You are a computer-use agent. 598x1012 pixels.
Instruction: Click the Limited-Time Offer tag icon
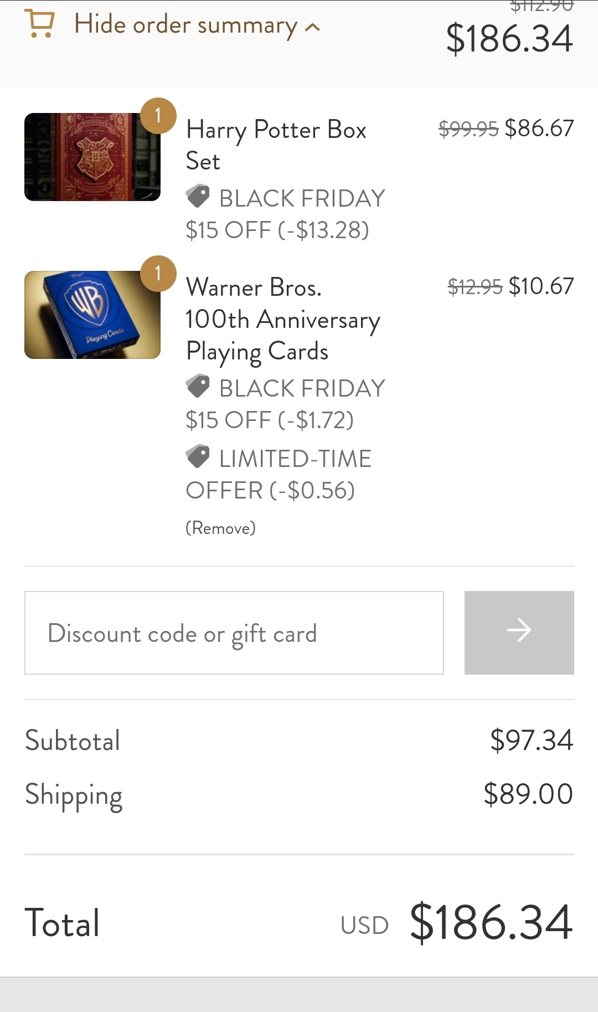tap(198, 457)
